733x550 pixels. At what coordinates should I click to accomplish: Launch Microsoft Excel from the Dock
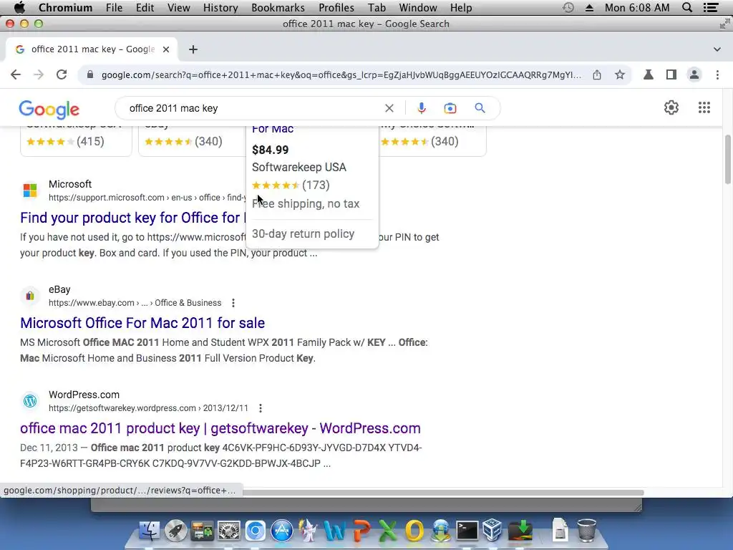(387, 531)
